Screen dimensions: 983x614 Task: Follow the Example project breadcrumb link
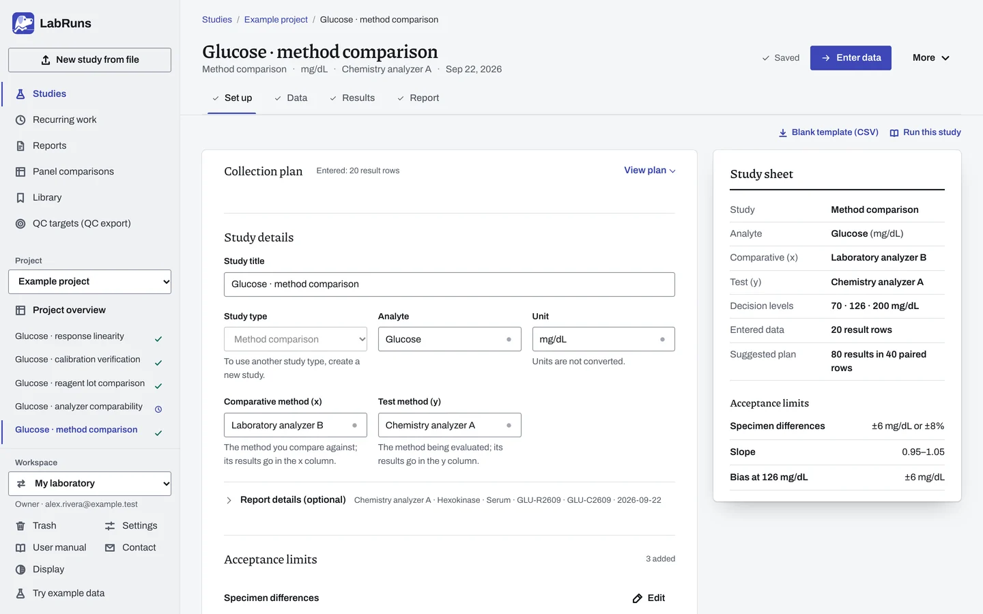pyautogui.click(x=276, y=20)
